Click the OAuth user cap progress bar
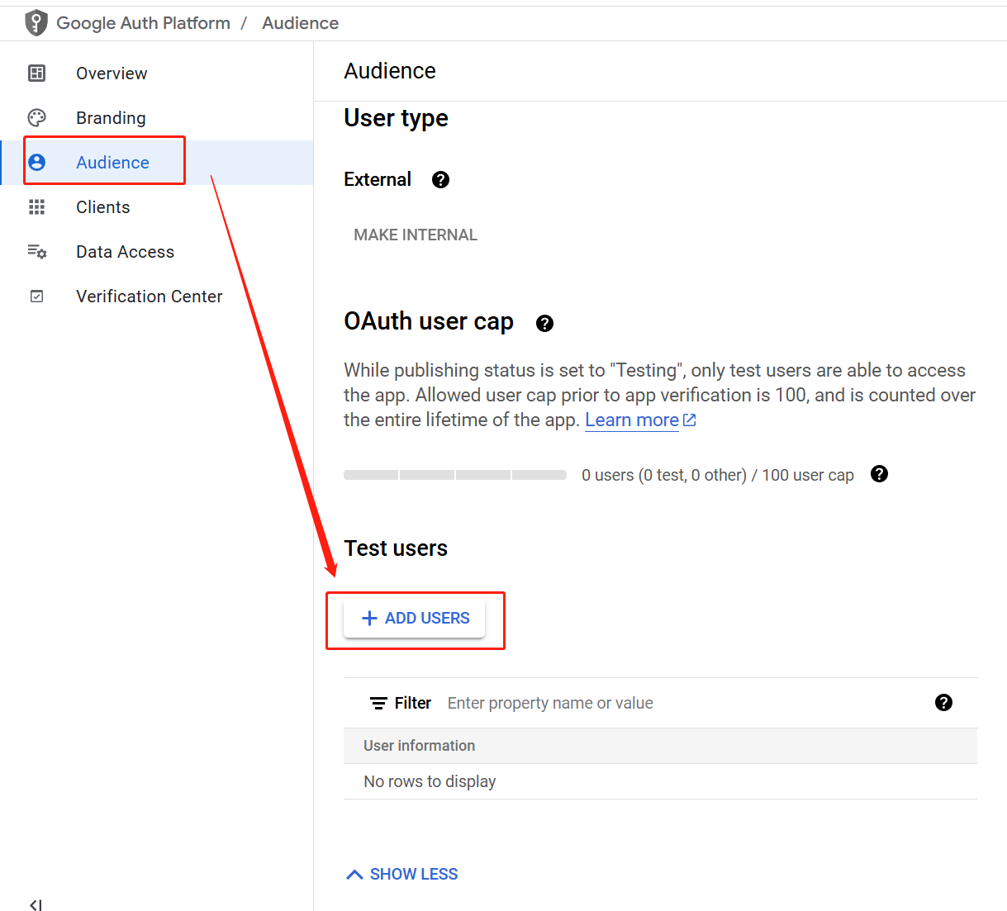 454,474
